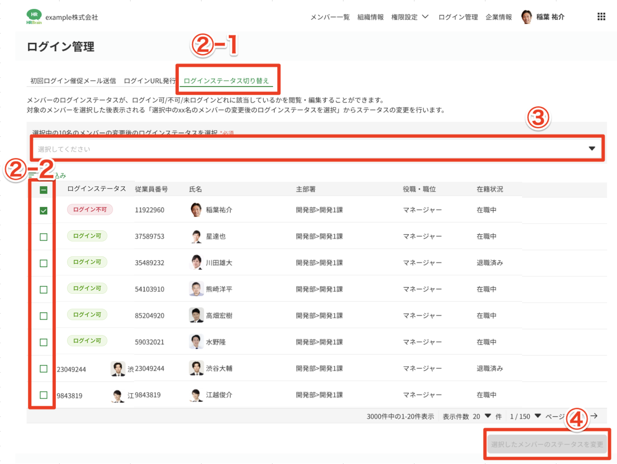The height and width of the screenshot is (464, 617).
Task: Check the checkbox for 川田雄大
Action: [44, 263]
